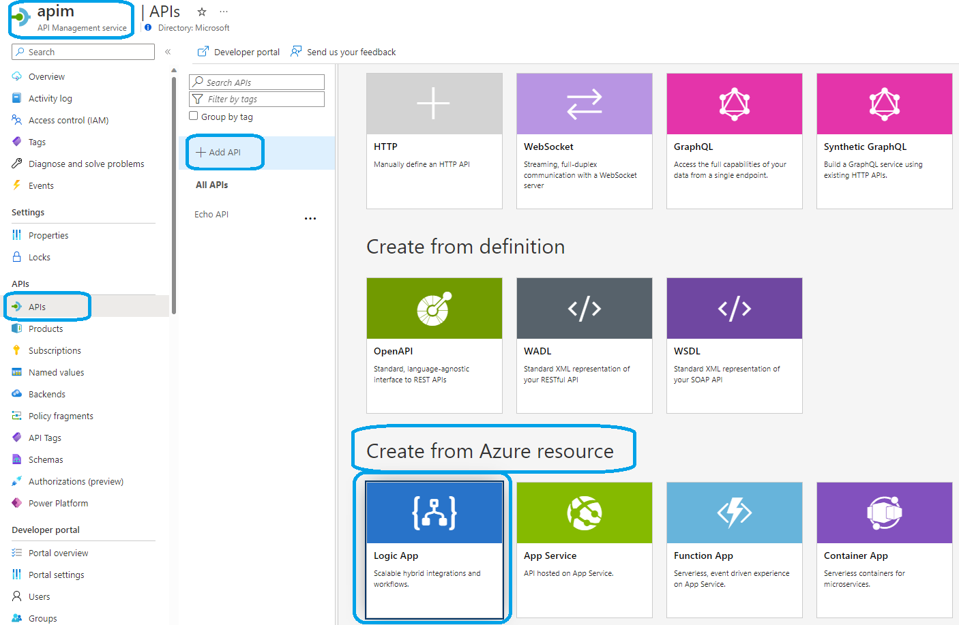
Task: Click the Access control (IAM) icon
Action: click(x=17, y=120)
